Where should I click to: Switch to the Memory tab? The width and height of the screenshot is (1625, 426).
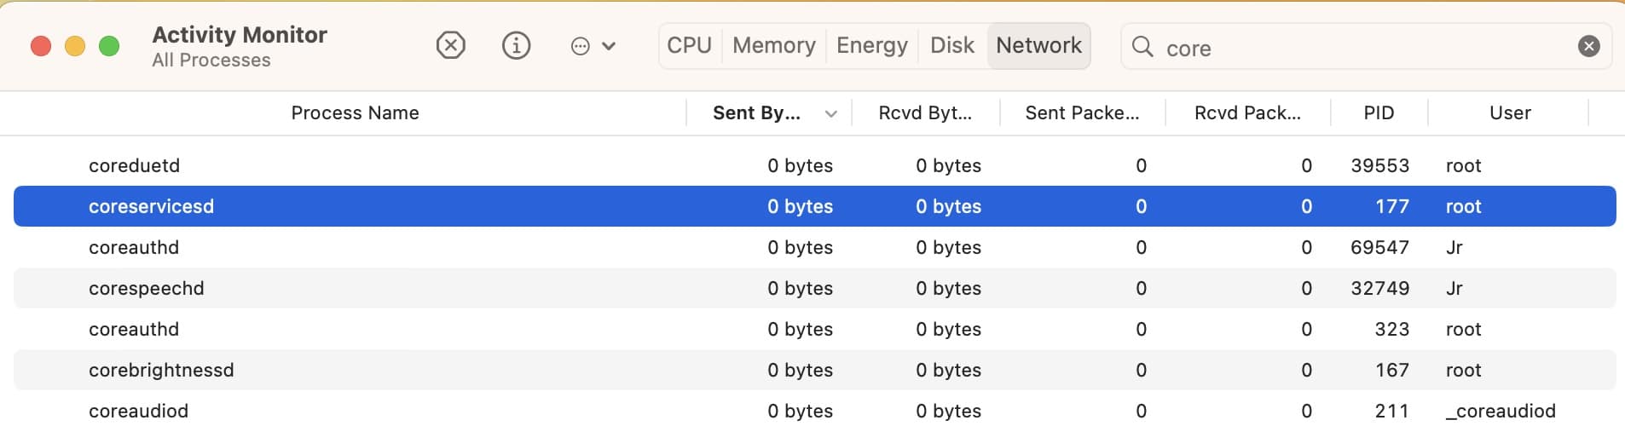[x=774, y=45]
